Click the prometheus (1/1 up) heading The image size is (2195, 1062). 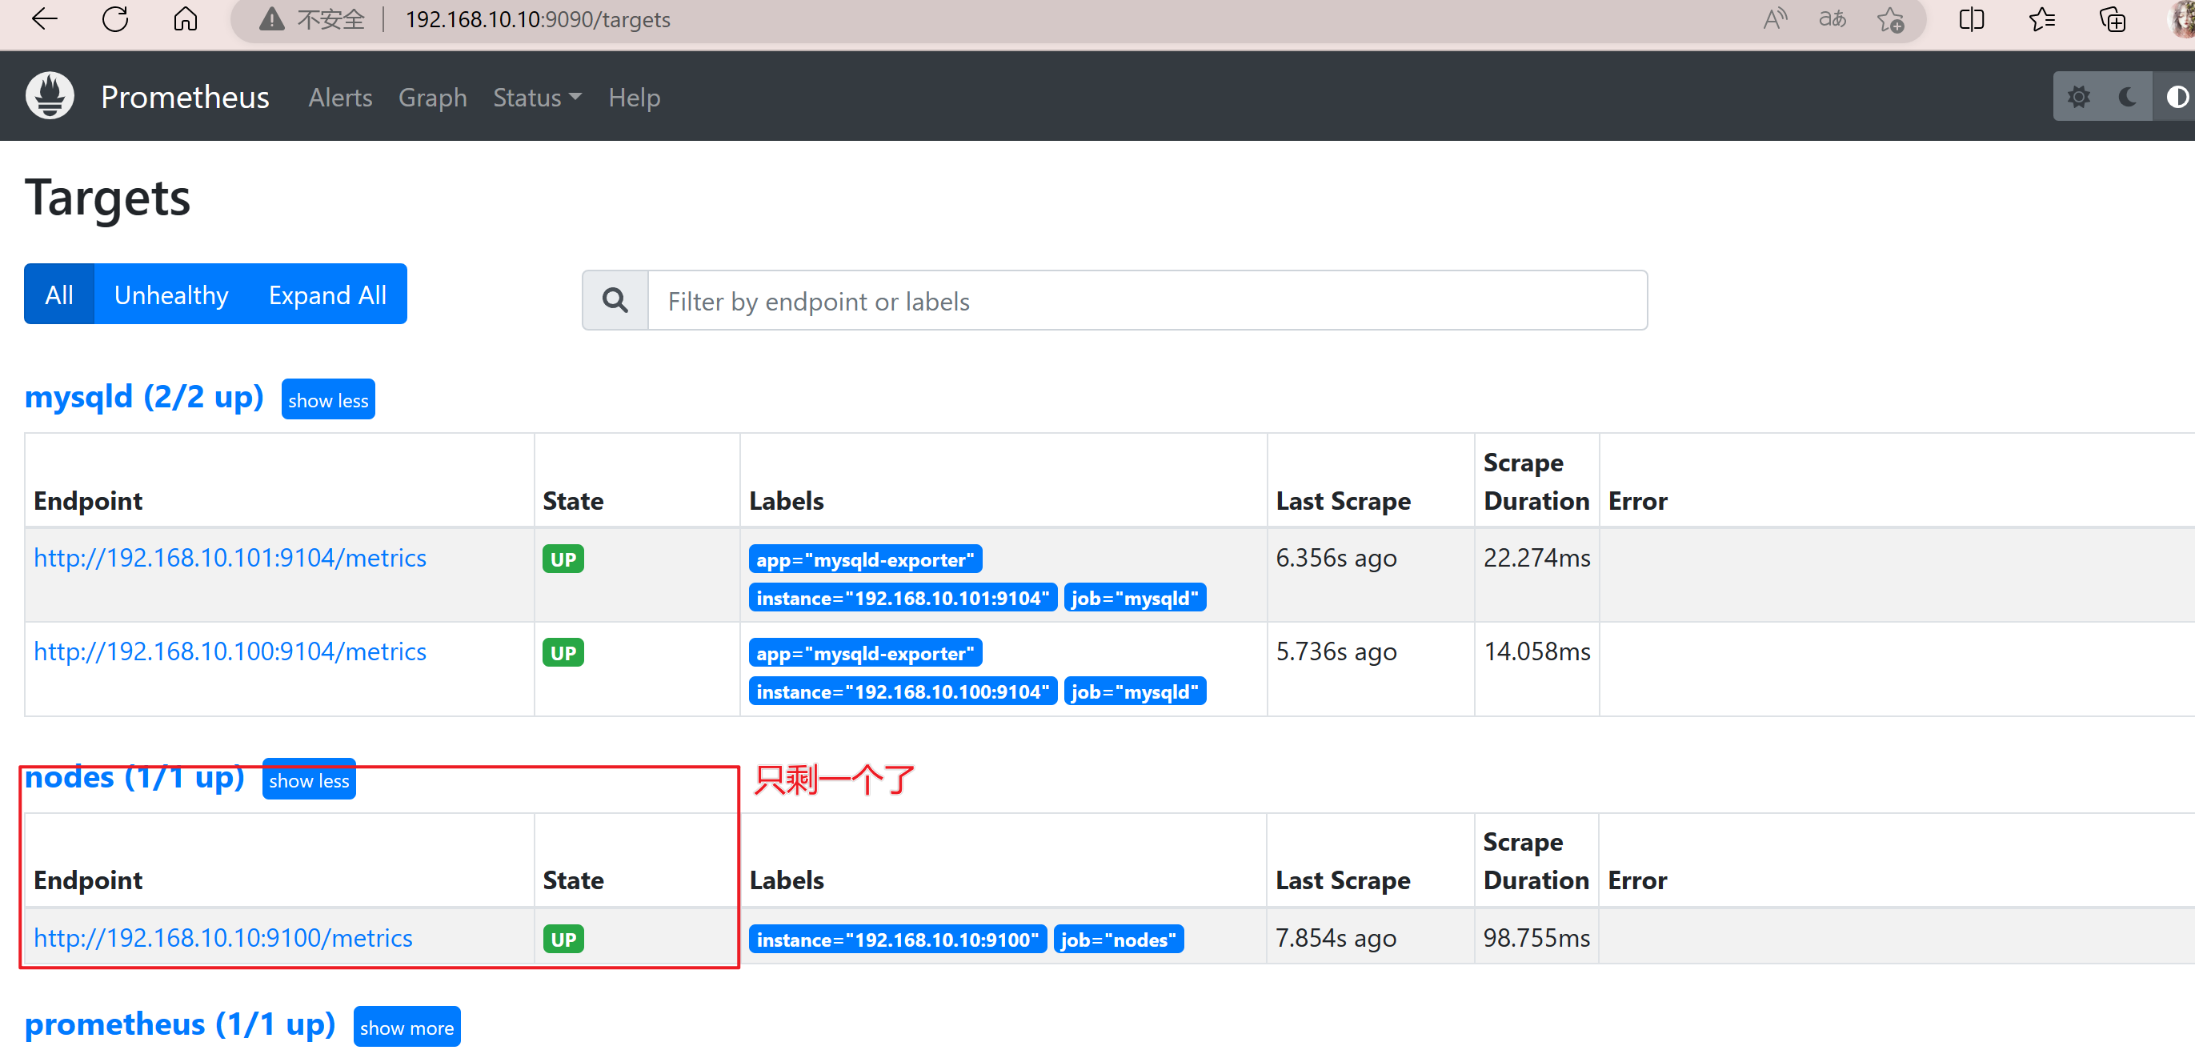click(x=180, y=1024)
